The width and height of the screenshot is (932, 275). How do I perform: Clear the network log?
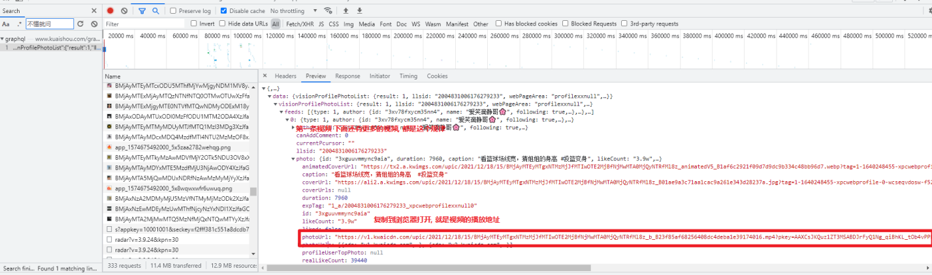(124, 11)
